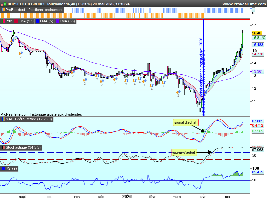This screenshot has width=267, height=200.
Task: Click the price scale value 11
Action: 254,101
